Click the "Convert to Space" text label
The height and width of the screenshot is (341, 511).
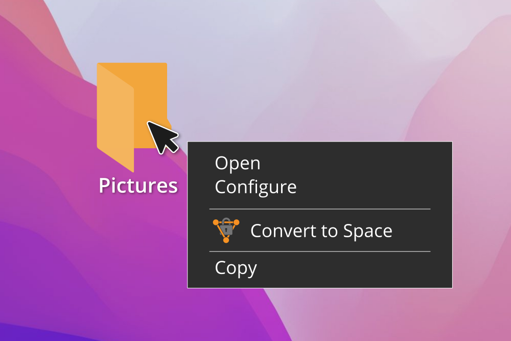pyautogui.click(x=321, y=231)
